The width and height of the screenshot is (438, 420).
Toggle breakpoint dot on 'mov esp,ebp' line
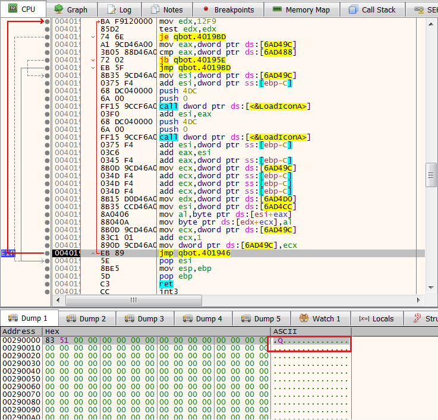coord(47,269)
